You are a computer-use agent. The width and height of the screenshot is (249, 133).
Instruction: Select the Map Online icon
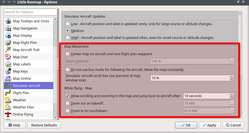(x=8, y=78)
